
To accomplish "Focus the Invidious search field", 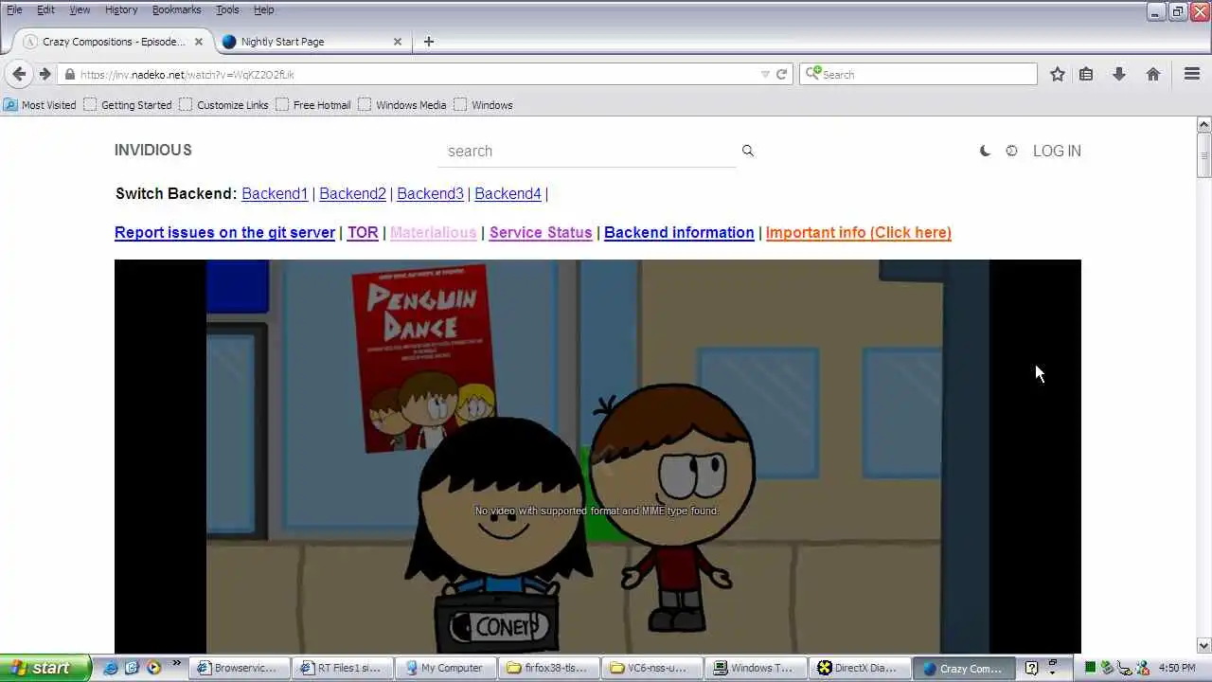I will pyautogui.click(x=586, y=151).
